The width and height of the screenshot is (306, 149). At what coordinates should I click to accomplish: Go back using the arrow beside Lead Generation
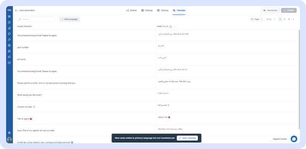pyautogui.click(x=16, y=10)
